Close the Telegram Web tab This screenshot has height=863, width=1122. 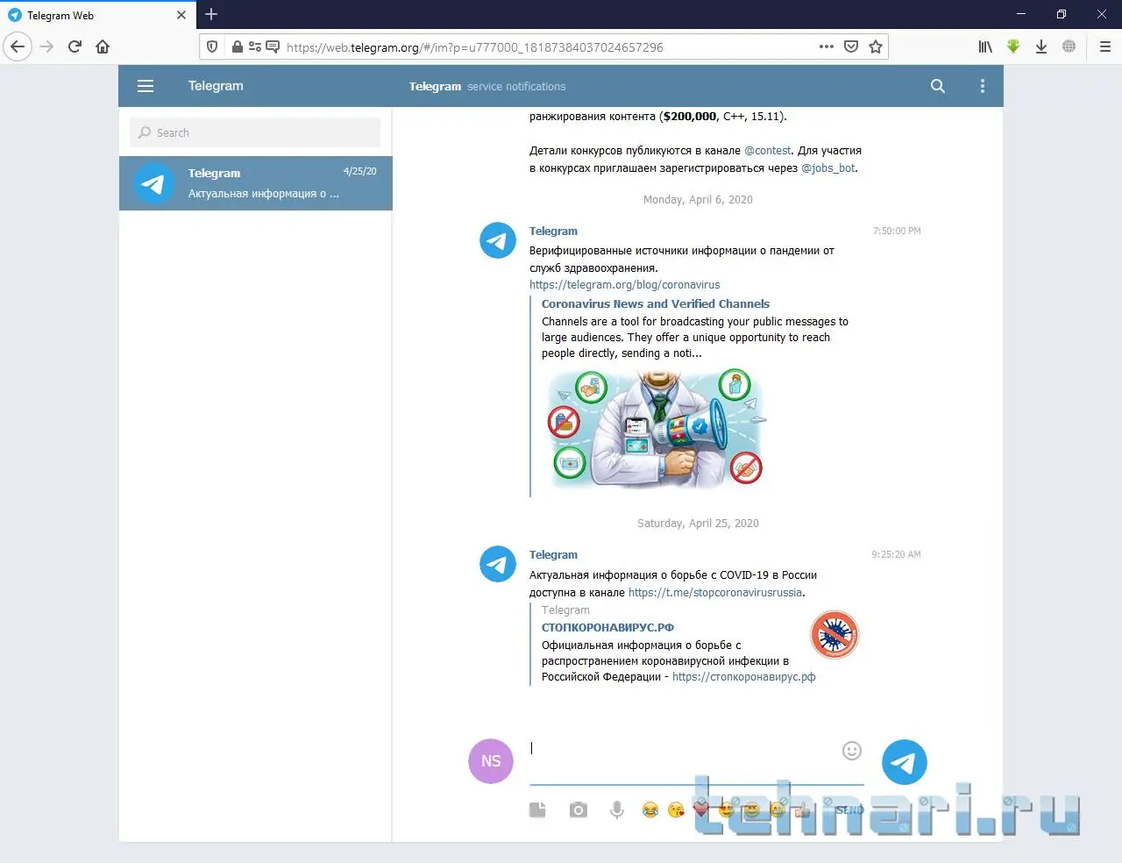pos(181,15)
